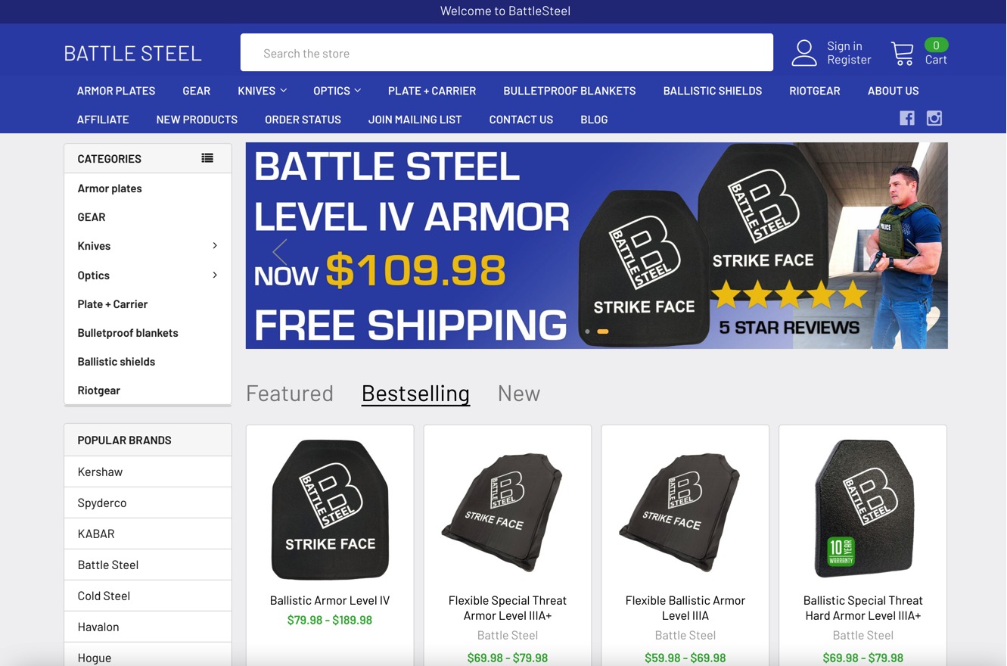Viewport: 1007px width, 666px height.
Task: Open PLATE + CARRIER navigation item
Action: (432, 91)
